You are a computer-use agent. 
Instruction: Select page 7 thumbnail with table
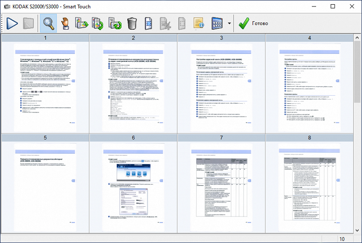(221, 188)
